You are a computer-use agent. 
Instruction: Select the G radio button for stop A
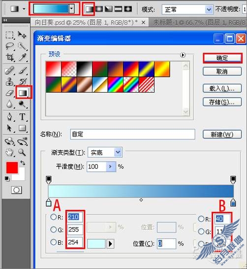54,230
